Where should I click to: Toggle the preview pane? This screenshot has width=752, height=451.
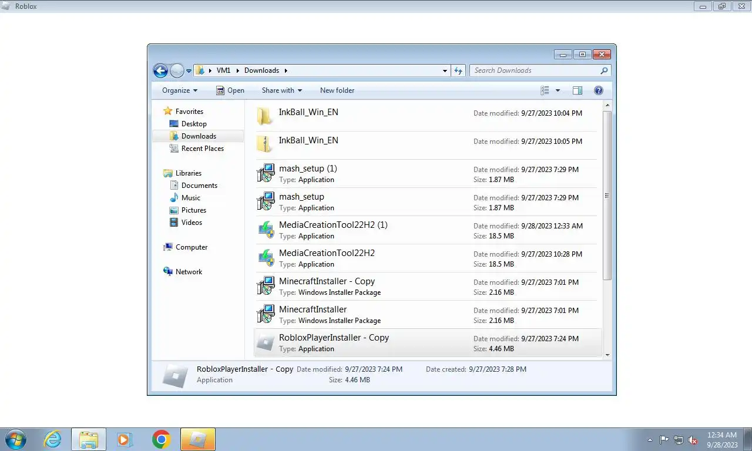pos(578,90)
